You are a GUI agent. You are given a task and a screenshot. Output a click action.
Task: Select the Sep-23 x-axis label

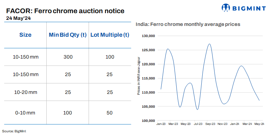210,124
